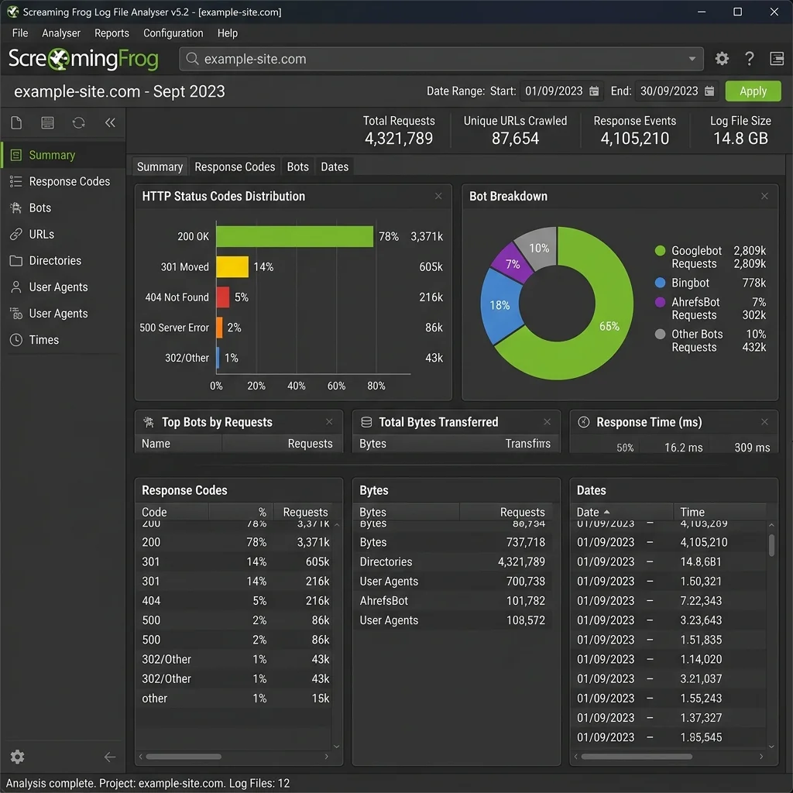Open the Help menu
The image size is (793, 793).
(228, 33)
